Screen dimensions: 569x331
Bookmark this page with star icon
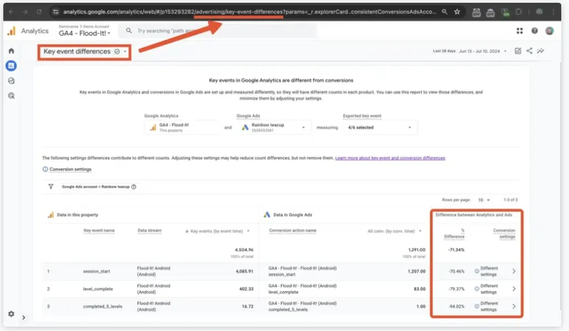click(457, 12)
